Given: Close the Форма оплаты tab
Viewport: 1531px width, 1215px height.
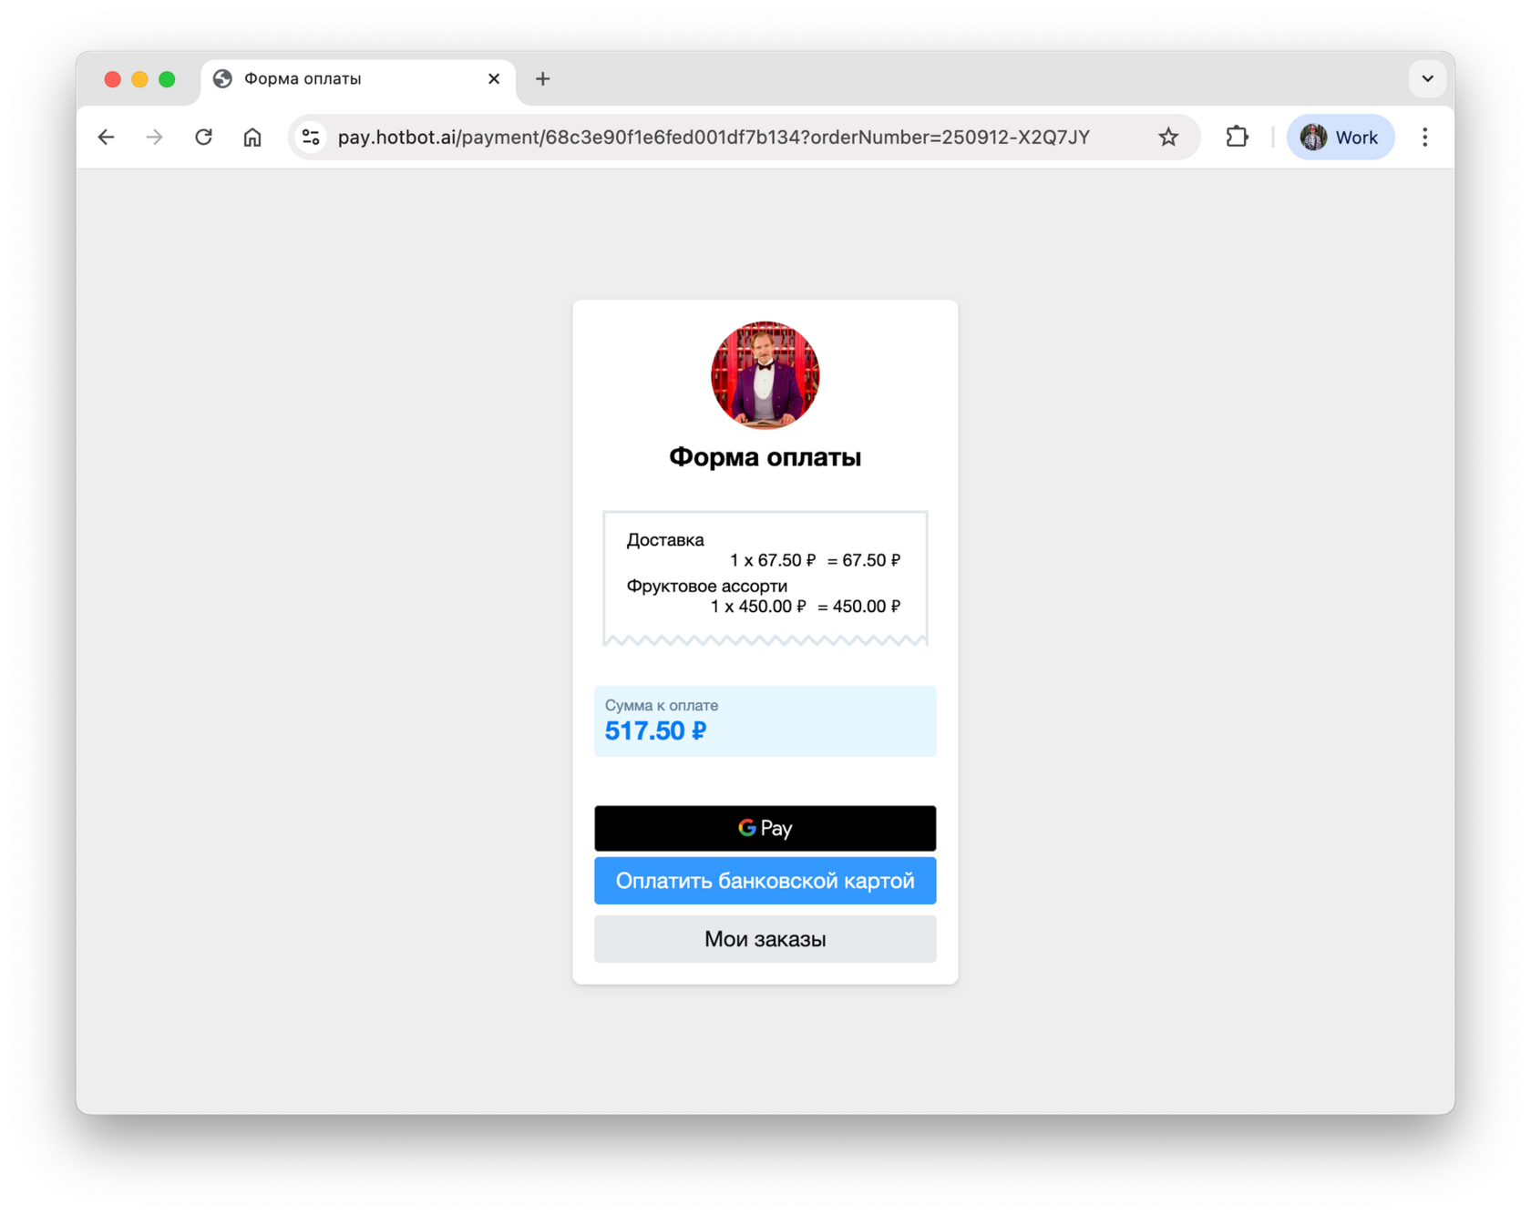Looking at the screenshot, I should pos(494,79).
